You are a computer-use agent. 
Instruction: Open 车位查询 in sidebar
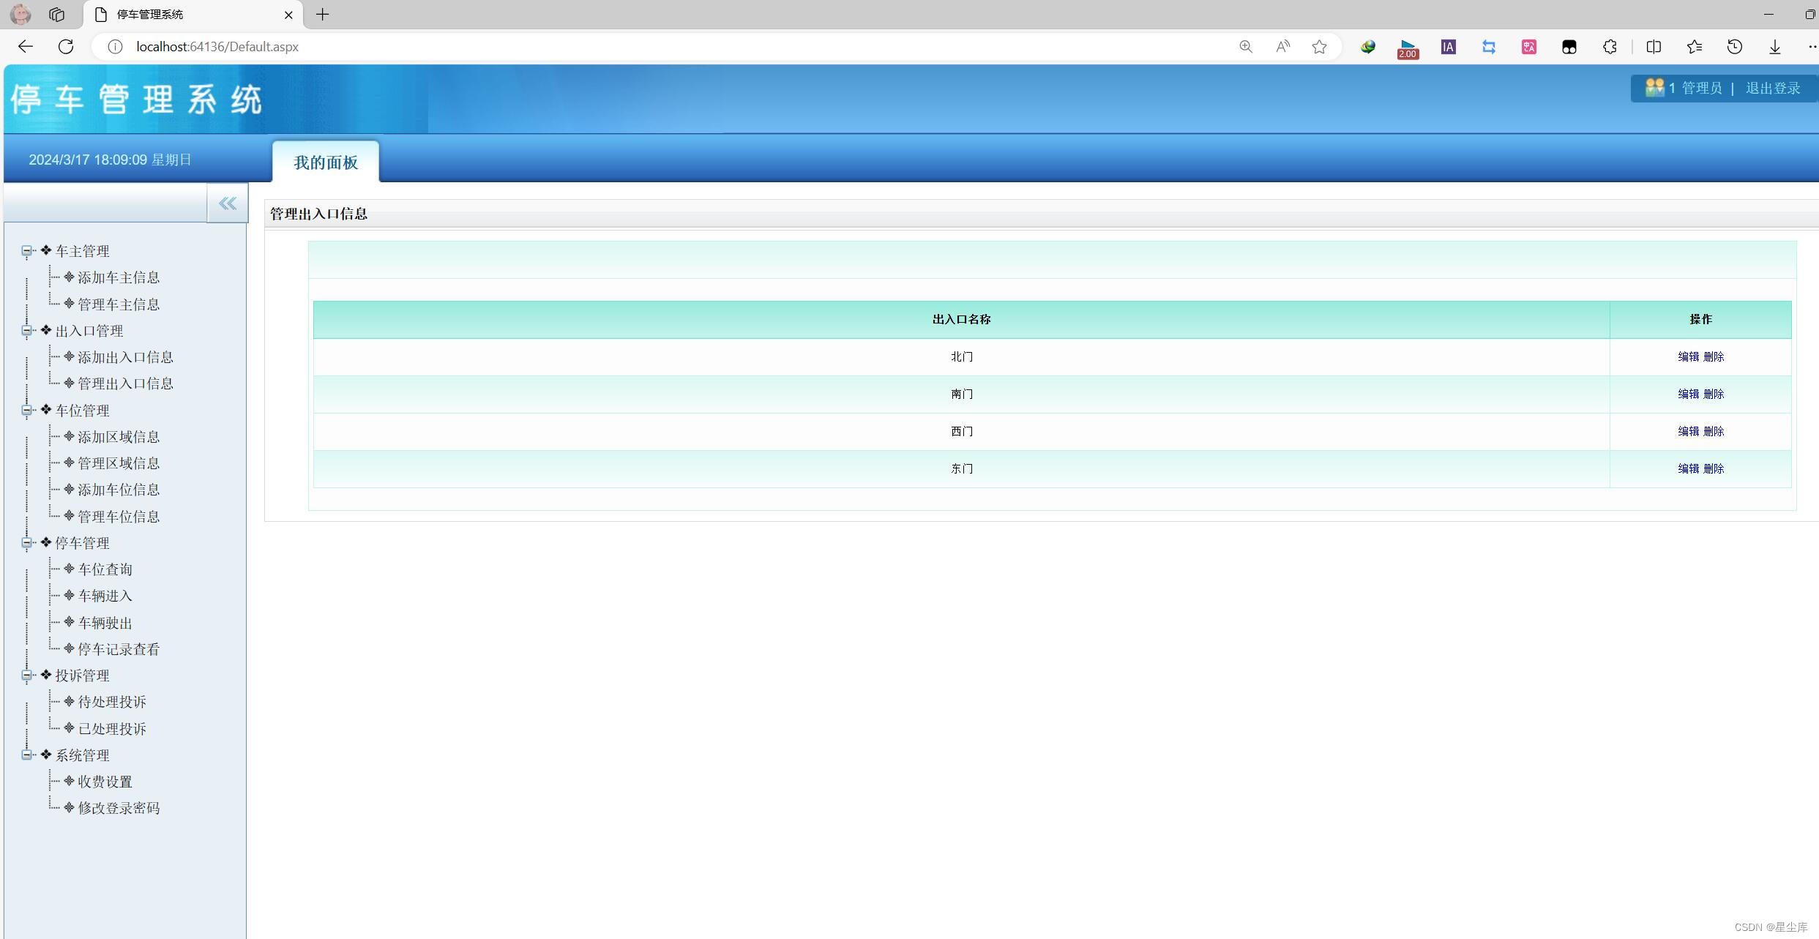[x=105, y=569]
